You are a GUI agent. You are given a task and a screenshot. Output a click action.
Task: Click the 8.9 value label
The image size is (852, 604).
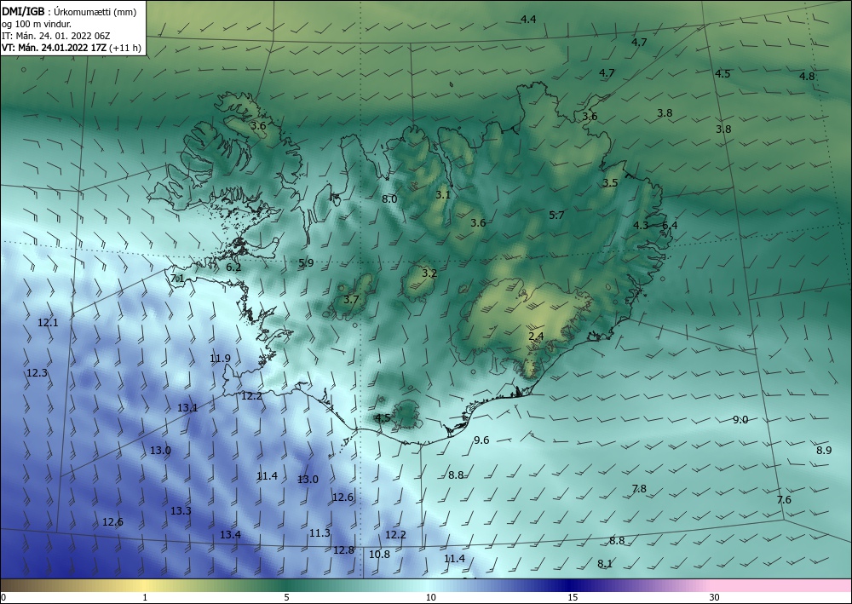(824, 451)
